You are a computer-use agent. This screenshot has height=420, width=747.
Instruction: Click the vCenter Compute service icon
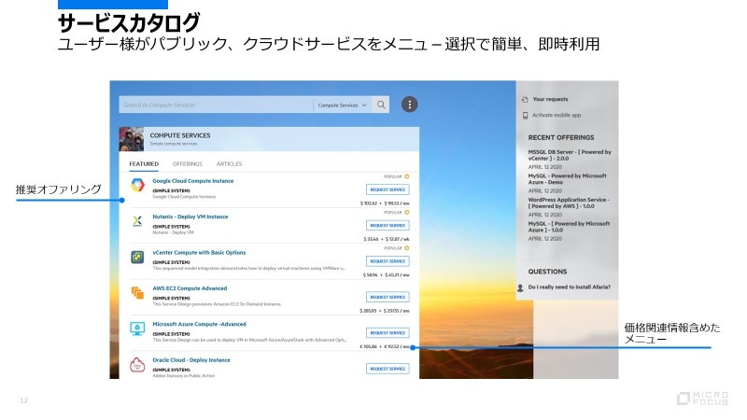[x=136, y=257]
